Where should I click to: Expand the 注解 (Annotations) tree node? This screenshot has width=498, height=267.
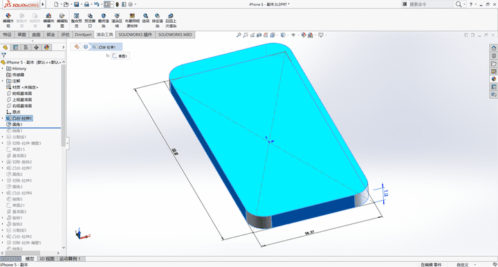(3, 81)
